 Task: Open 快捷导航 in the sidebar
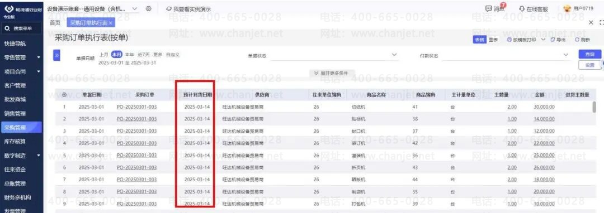tap(15, 43)
